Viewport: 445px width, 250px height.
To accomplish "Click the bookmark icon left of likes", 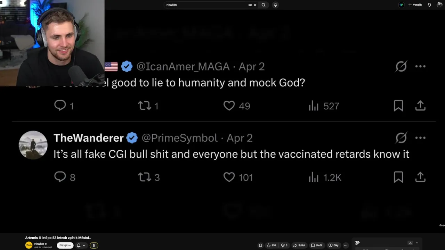I will pos(260,245).
